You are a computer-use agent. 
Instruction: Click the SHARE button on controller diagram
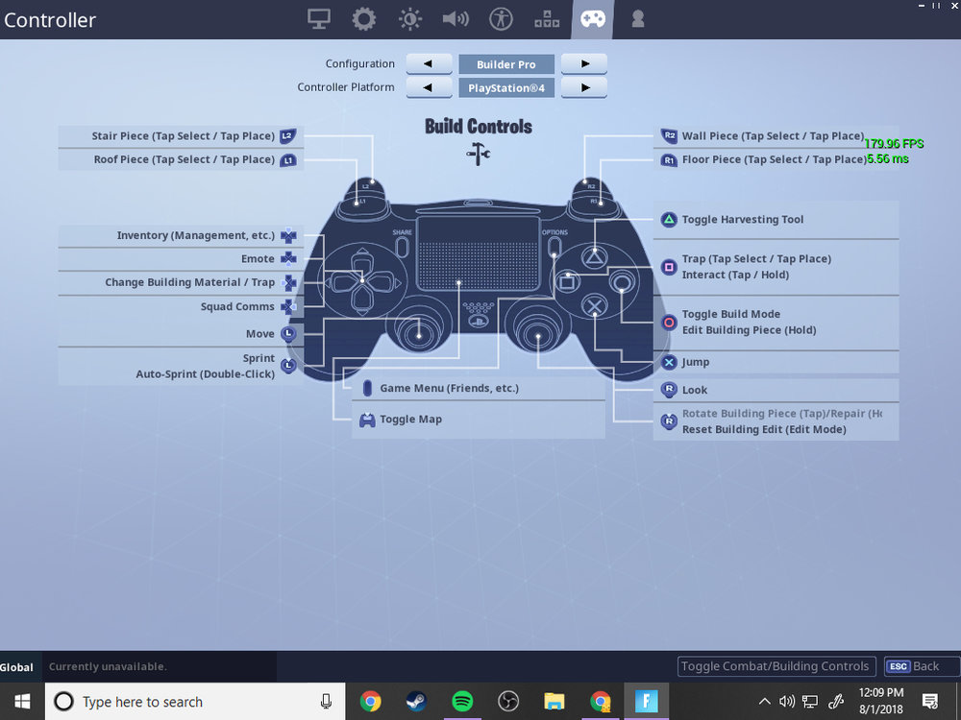coord(402,247)
